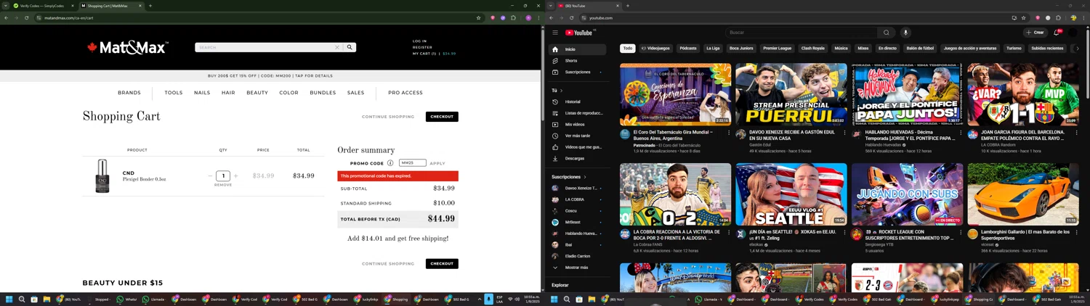The image size is (1090, 306).
Task: Open MrBeast subscription channel
Action: [578, 222]
